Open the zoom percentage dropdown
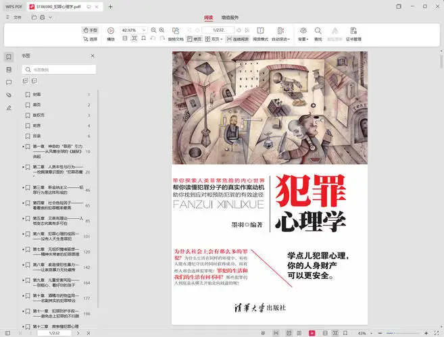This screenshot has height=337, width=444. click(x=144, y=30)
